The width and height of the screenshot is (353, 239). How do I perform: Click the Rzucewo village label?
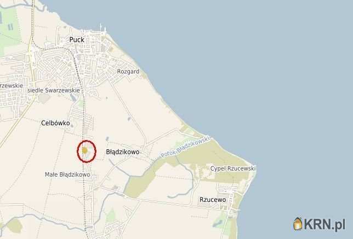tap(213, 200)
